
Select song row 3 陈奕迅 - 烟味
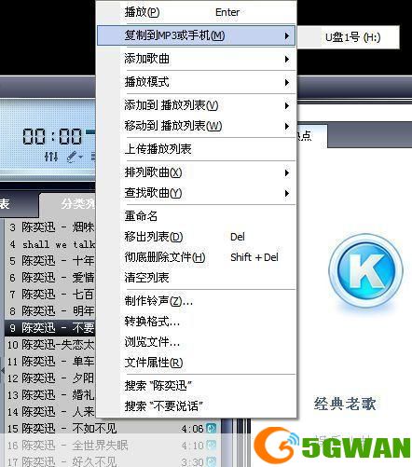50,227
